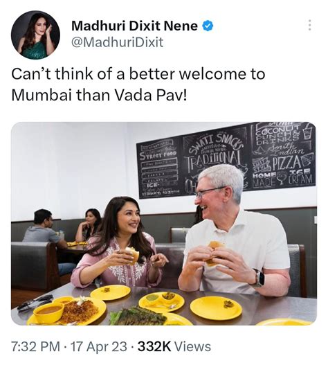Open the @MadhuriDixit handle link
This screenshot has height=365, width=328.
[x=118, y=43]
